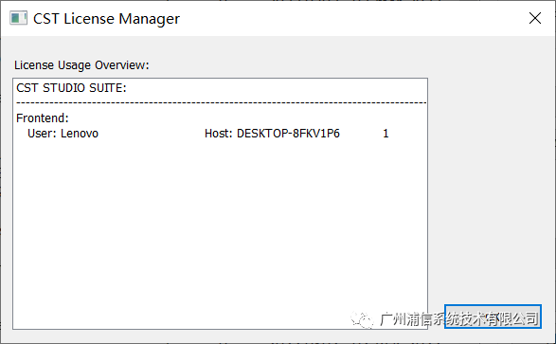Click the 'License Usage Overview:' label
The image size is (556, 344).
81,65
